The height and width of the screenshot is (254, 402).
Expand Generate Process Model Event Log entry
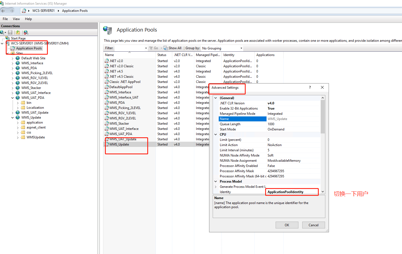216,187
